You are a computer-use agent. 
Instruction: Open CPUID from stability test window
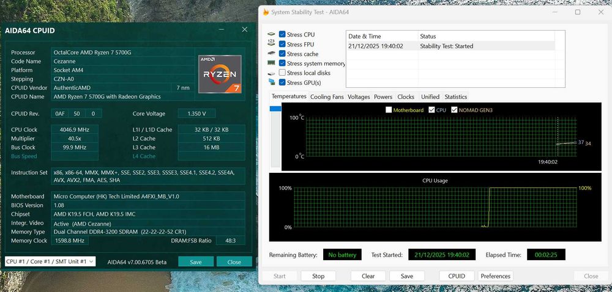(457, 276)
